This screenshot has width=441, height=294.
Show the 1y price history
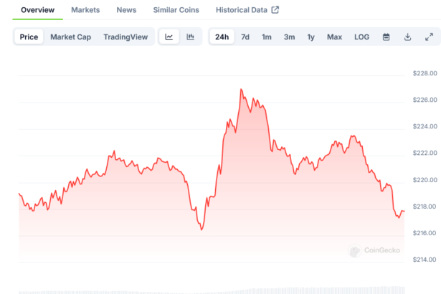[x=310, y=37]
